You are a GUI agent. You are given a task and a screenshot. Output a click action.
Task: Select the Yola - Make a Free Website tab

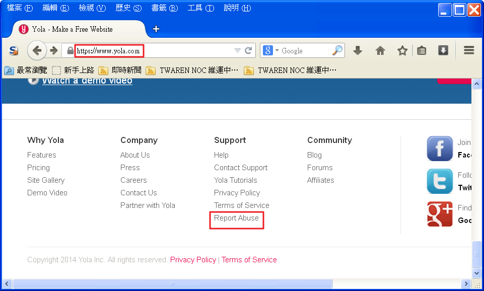point(73,29)
